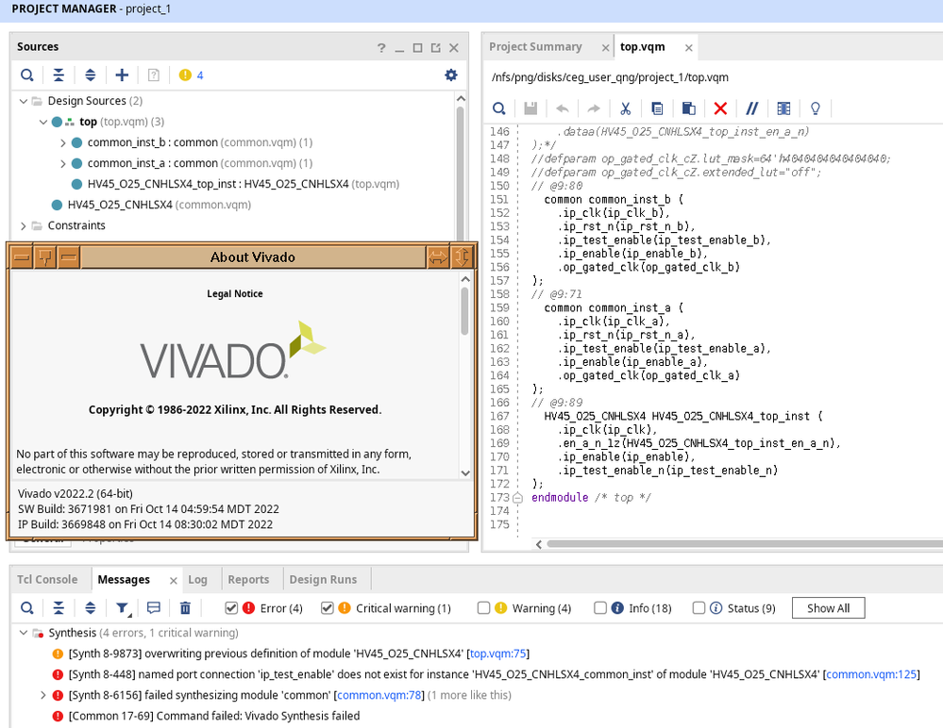This screenshot has width=943, height=728.
Task: Open the common.vqm:125 link
Action: pyautogui.click(x=871, y=674)
